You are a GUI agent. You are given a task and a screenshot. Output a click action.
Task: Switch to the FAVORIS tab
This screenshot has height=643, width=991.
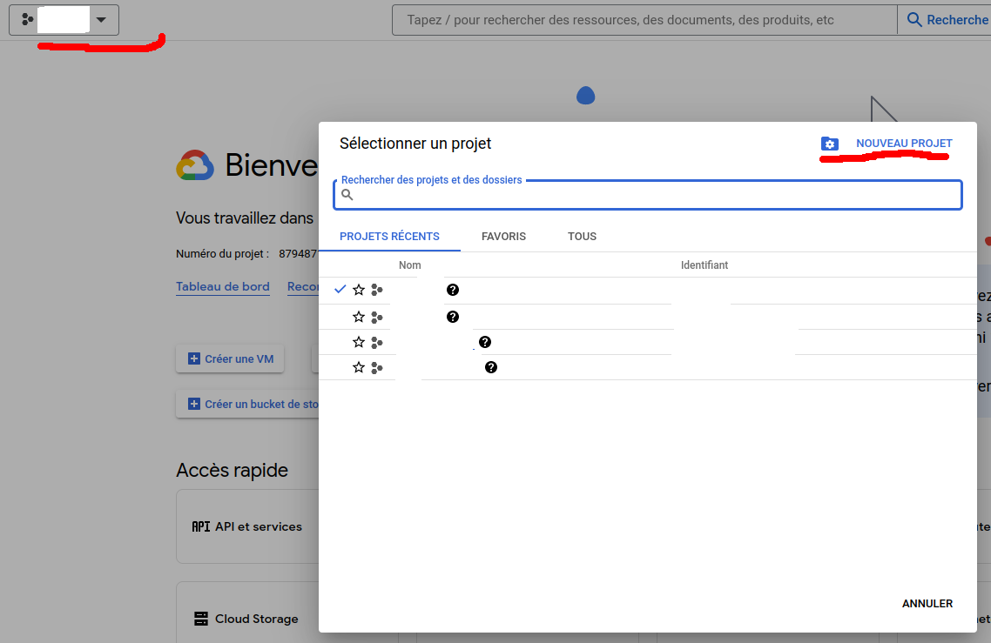[x=503, y=236]
